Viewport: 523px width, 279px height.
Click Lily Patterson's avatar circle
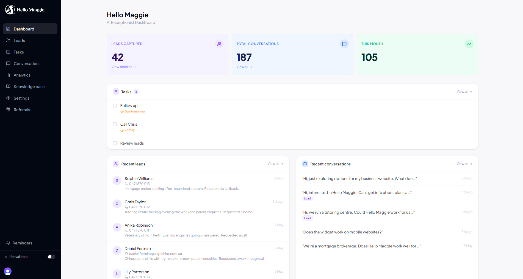point(117,274)
